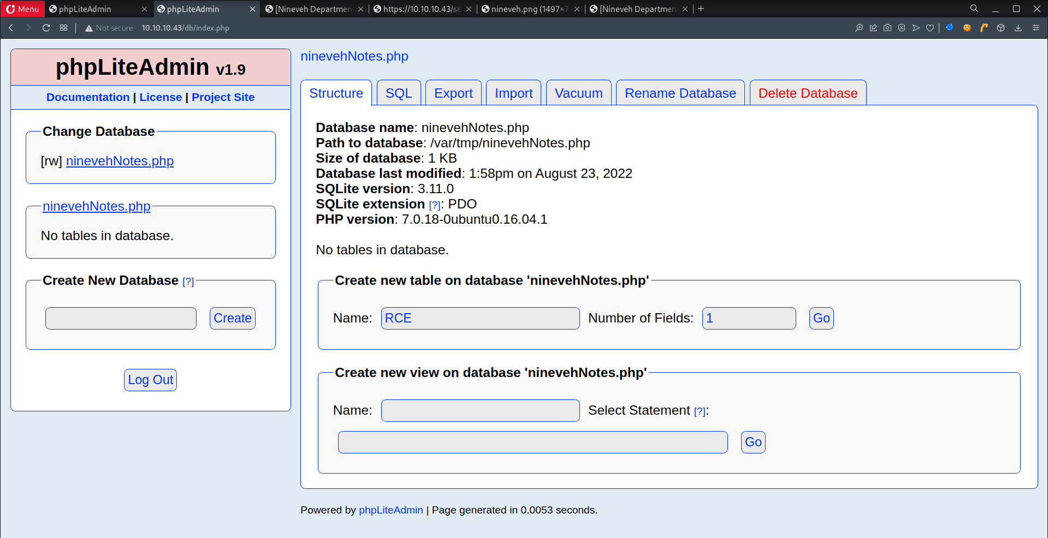Close the first phpLiteAdmin tab
This screenshot has width=1048, height=538.
point(144,9)
